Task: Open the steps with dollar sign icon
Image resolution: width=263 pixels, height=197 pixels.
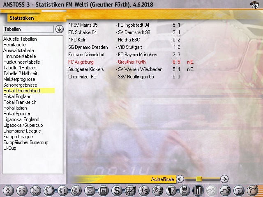Action: 226,190
